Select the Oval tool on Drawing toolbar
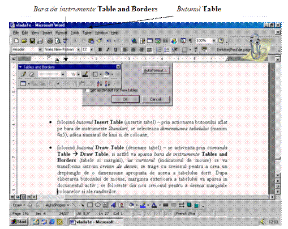Screen dimensions: 288x229 pos(98,205)
